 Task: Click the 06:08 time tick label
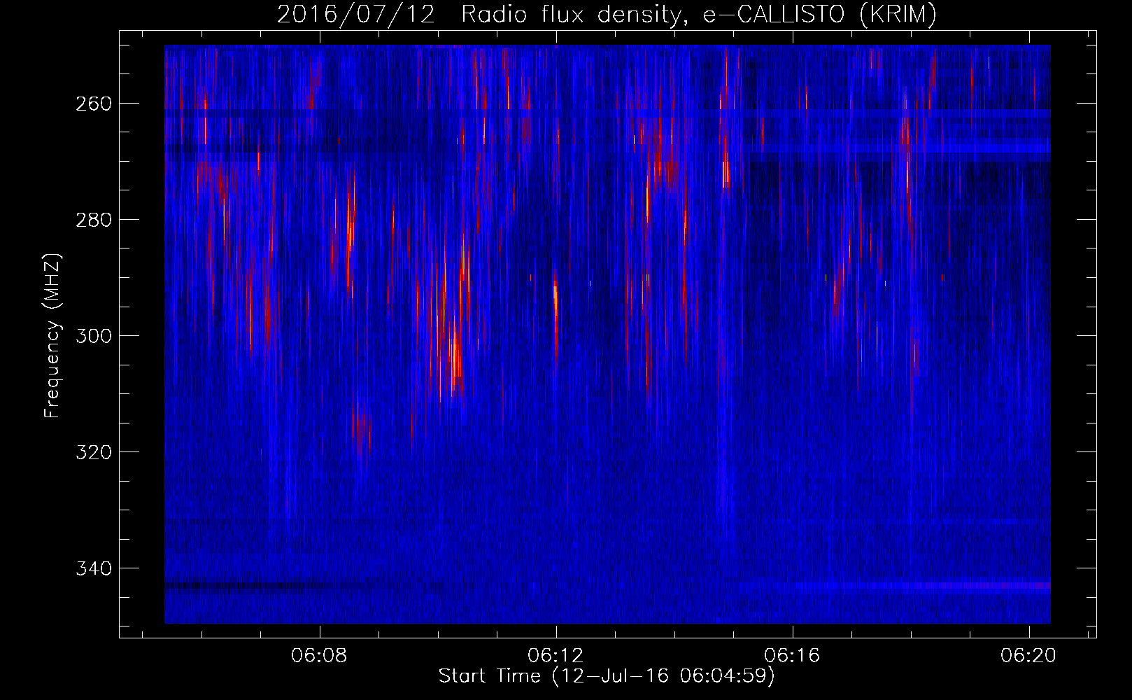pos(320,656)
